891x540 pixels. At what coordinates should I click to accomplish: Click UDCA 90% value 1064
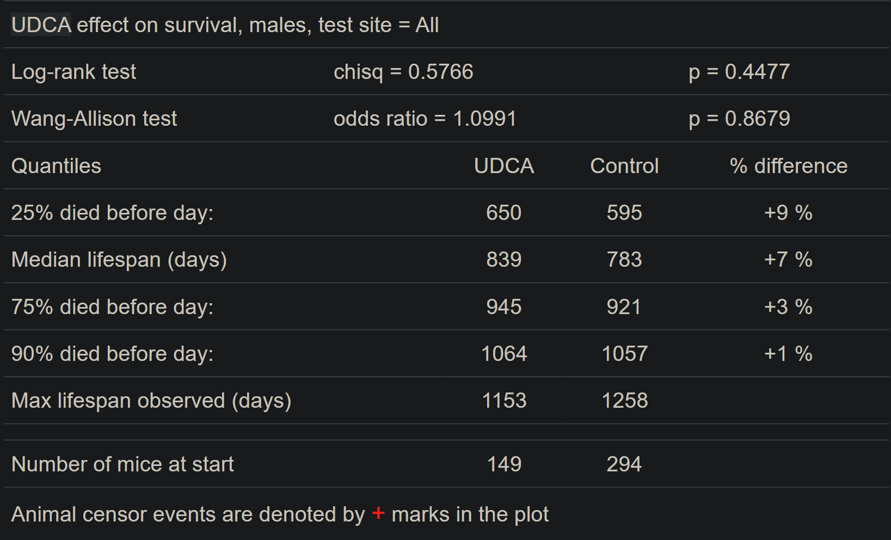[x=504, y=354]
